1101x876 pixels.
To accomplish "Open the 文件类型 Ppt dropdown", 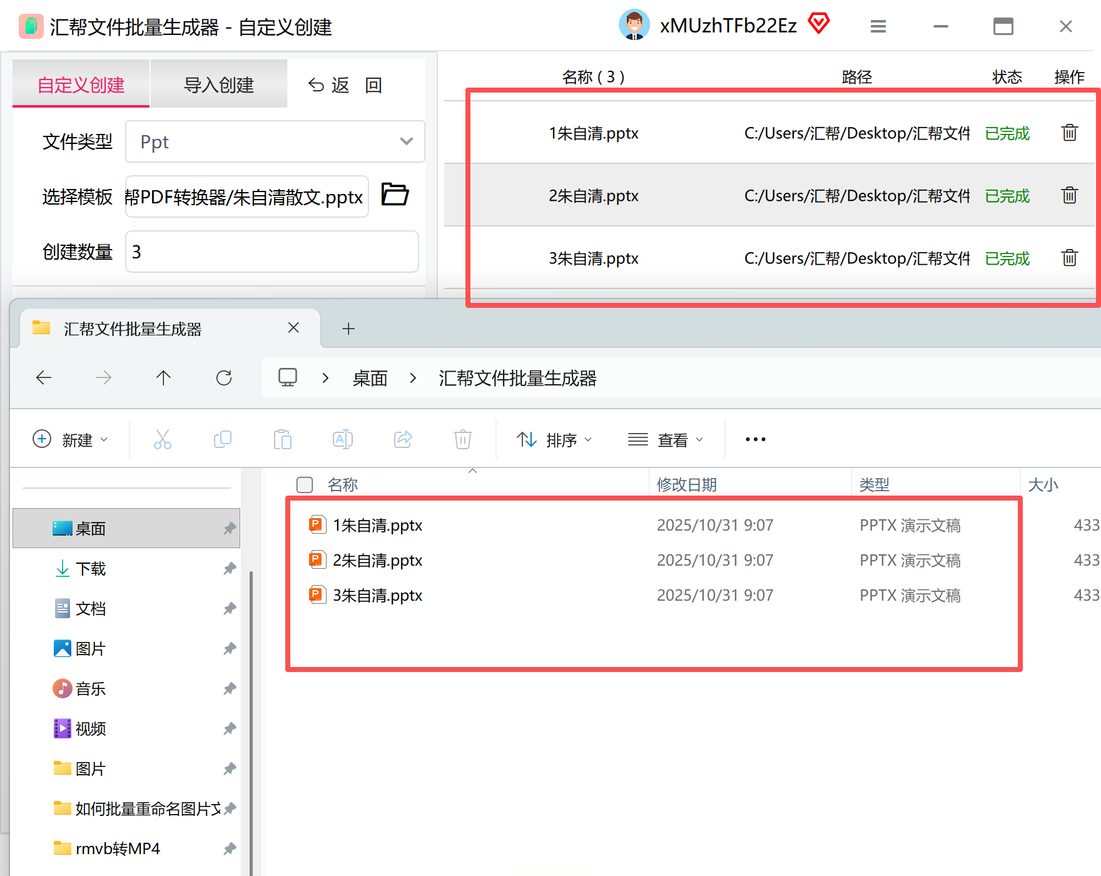I will [275, 141].
